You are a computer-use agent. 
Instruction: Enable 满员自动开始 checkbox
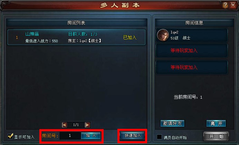[x=160, y=137]
